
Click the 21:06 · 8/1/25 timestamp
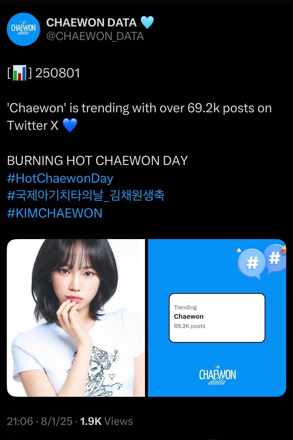coord(40,421)
